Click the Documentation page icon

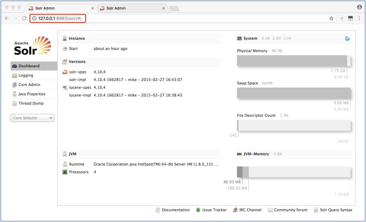(x=158, y=210)
